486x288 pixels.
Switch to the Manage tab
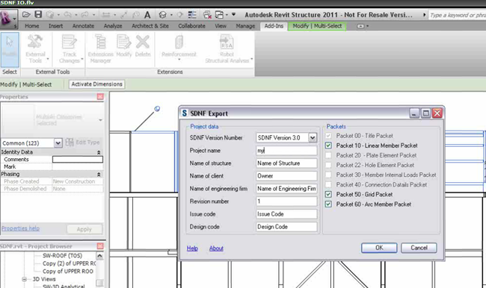point(245,26)
